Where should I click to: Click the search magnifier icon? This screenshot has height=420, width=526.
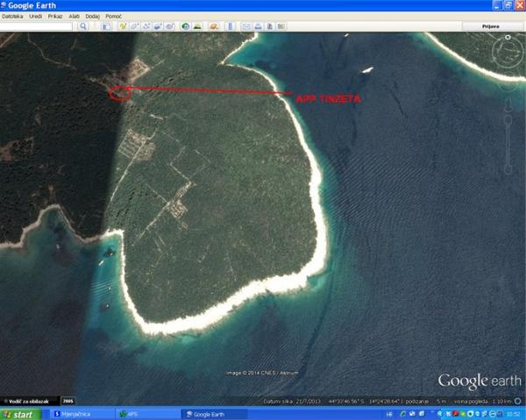point(83,26)
